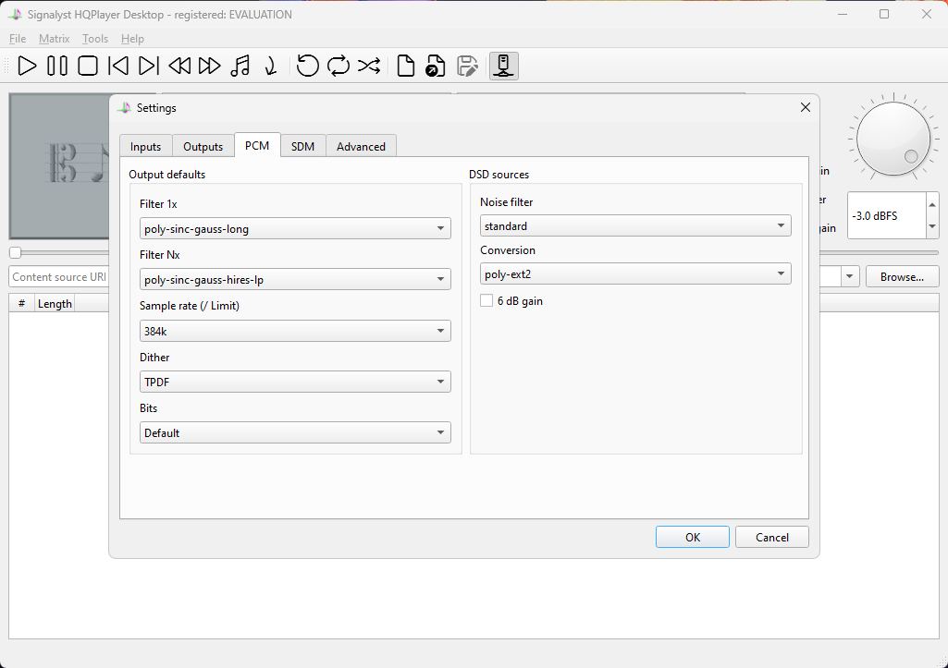The width and height of the screenshot is (948, 668).
Task: Expand the Sample rate dropdown showing 384k
Action: tap(295, 331)
